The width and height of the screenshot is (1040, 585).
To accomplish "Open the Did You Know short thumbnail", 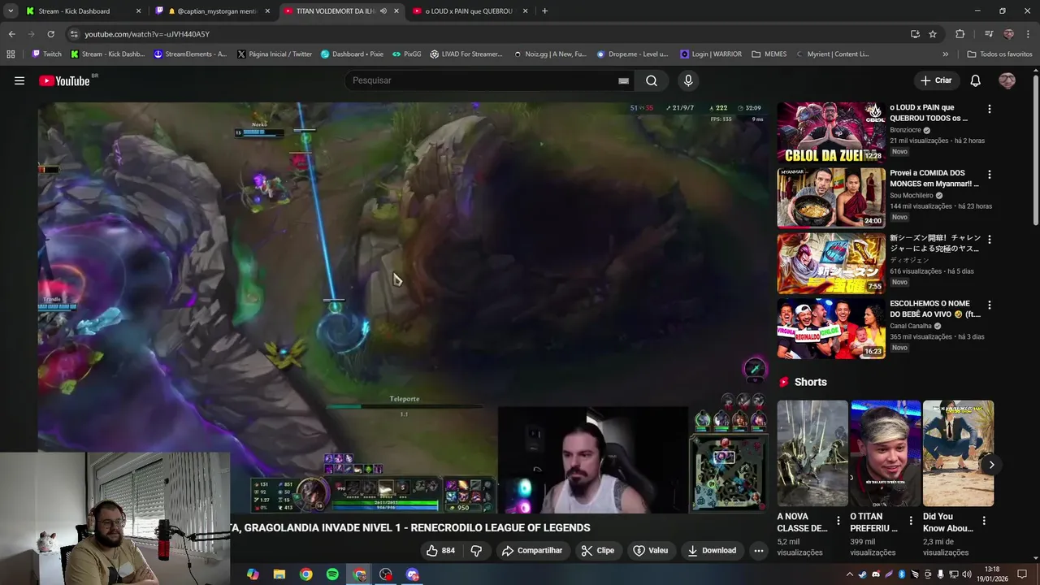I will coord(958,453).
